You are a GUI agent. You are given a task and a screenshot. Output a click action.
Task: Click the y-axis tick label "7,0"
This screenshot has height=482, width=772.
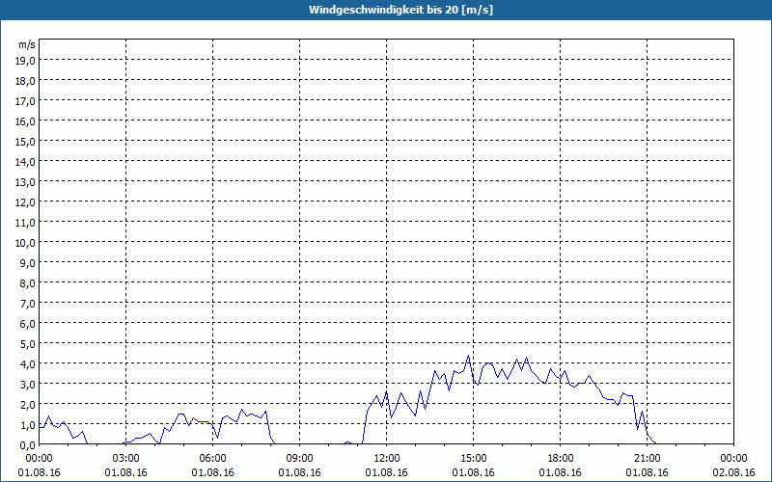[x=27, y=304]
